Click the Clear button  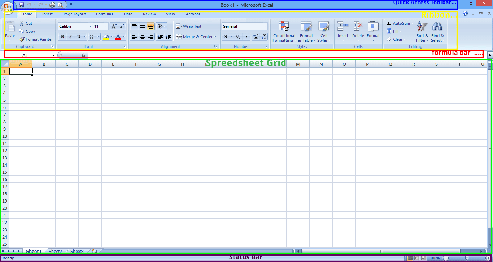[x=396, y=39]
